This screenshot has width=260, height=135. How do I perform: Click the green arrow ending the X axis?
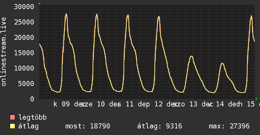tap(257, 99)
